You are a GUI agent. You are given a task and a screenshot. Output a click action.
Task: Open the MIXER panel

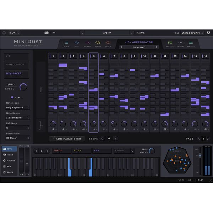(x=9, y=155)
